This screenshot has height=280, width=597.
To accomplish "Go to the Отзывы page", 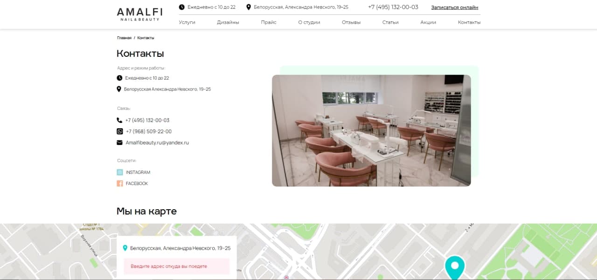I will [x=351, y=22].
